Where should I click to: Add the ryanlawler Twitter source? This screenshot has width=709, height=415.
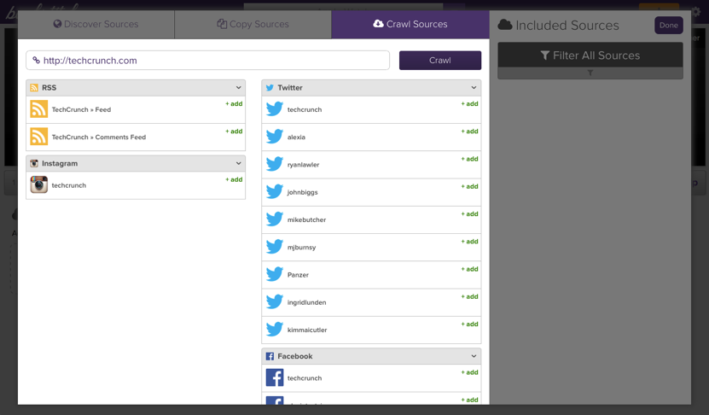pyautogui.click(x=470, y=159)
